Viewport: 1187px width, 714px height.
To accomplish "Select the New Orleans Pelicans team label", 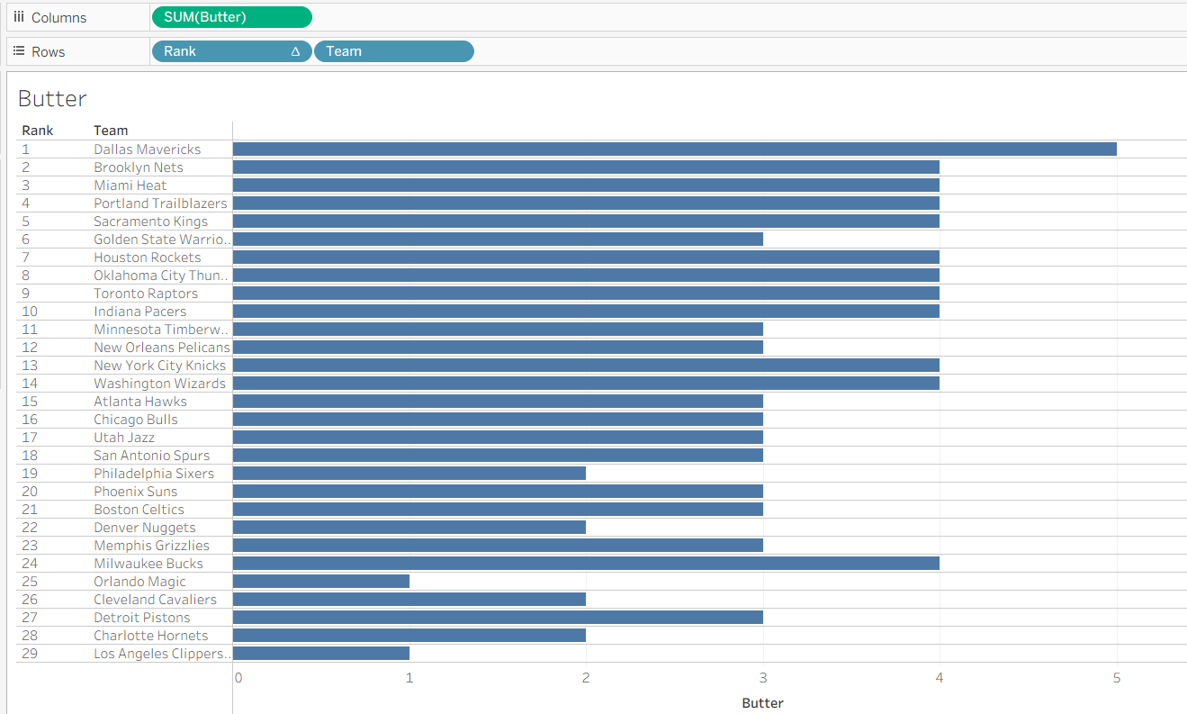I will (x=162, y=348).
